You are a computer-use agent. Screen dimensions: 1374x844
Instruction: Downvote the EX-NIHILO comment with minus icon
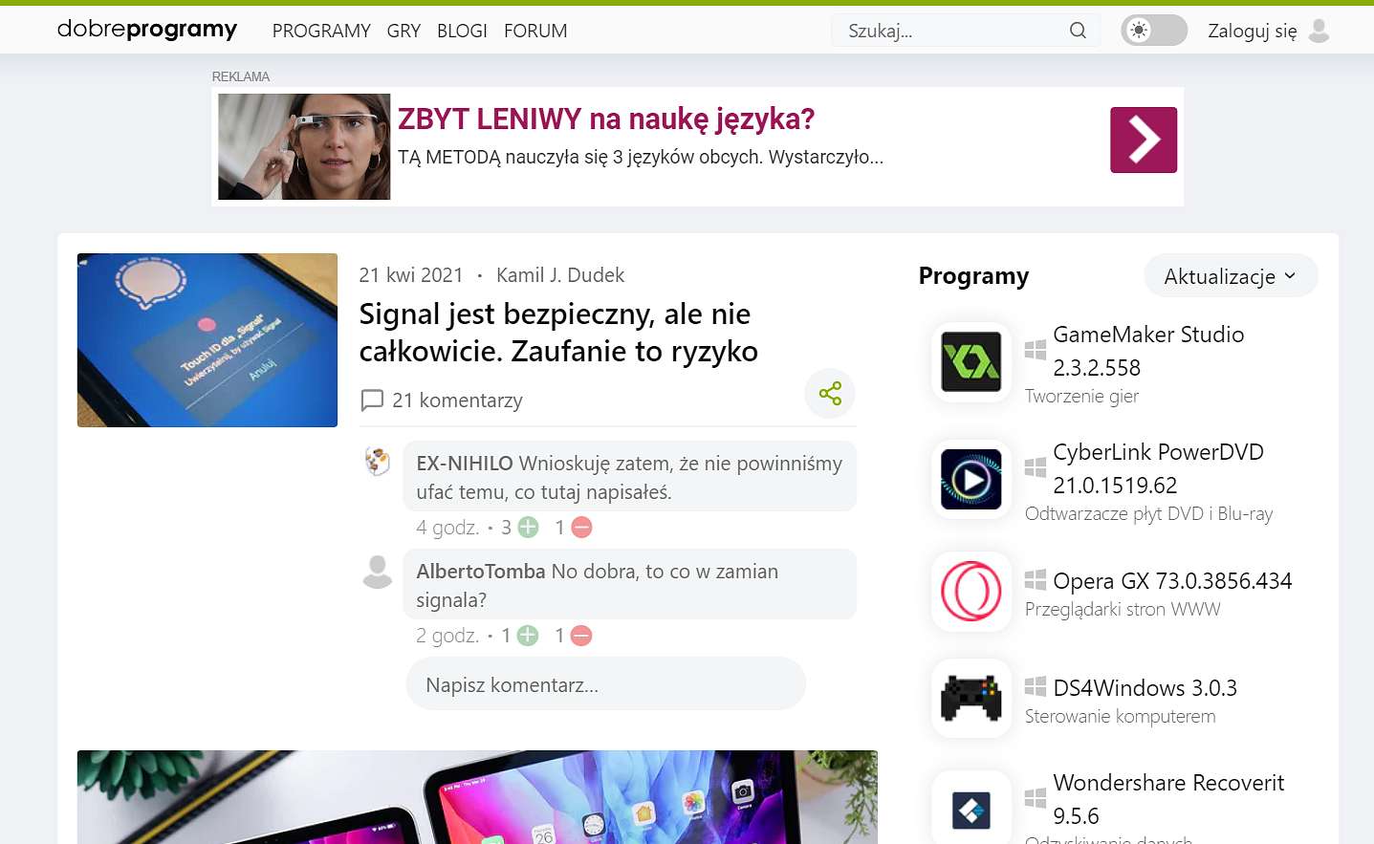581,528
